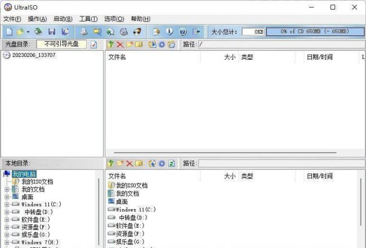This screenshot has height=248, width=366.
Task: Click the 0% of CD 650MB capacity bar
Action: (x=315, y=32)
